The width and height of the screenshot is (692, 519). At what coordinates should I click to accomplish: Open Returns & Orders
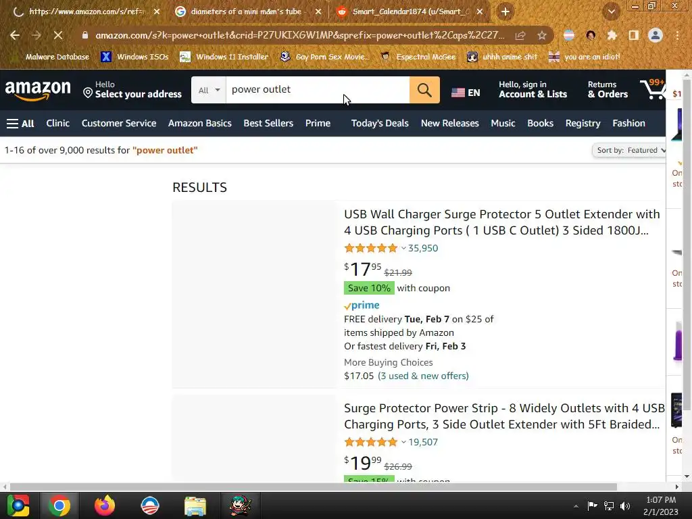click(608, 90)
